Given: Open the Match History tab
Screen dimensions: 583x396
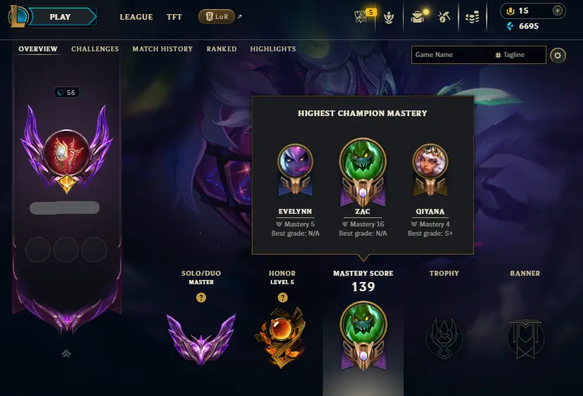Looking at the screenshot, I should tap(162, 49).
